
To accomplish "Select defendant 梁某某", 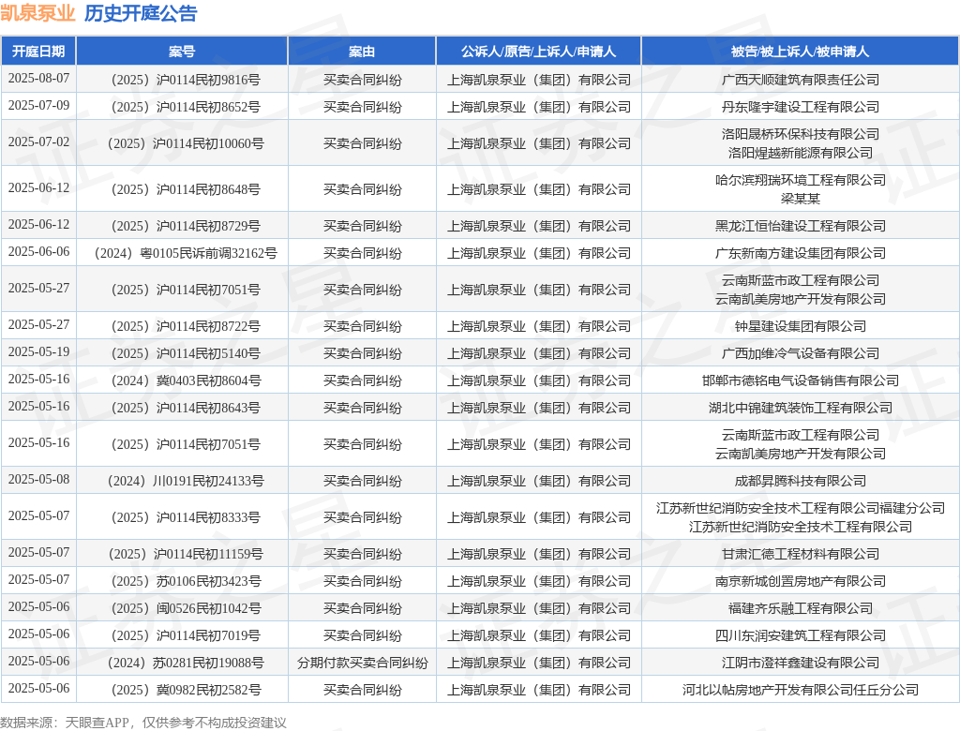I will [x=801, y=199].
